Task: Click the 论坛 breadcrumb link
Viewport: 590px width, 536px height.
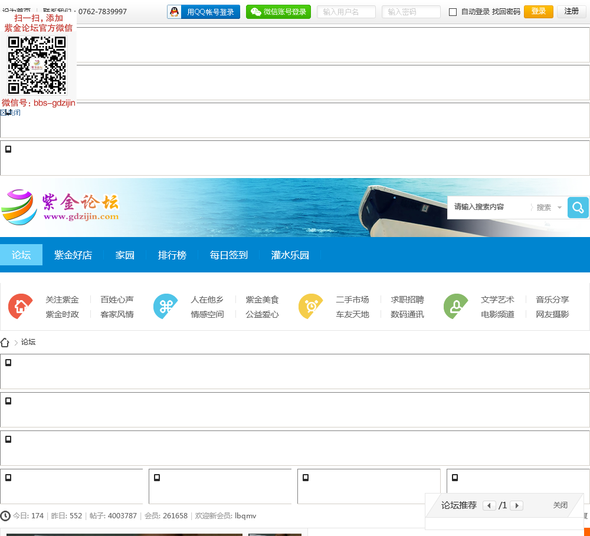Action: point(28,342)
